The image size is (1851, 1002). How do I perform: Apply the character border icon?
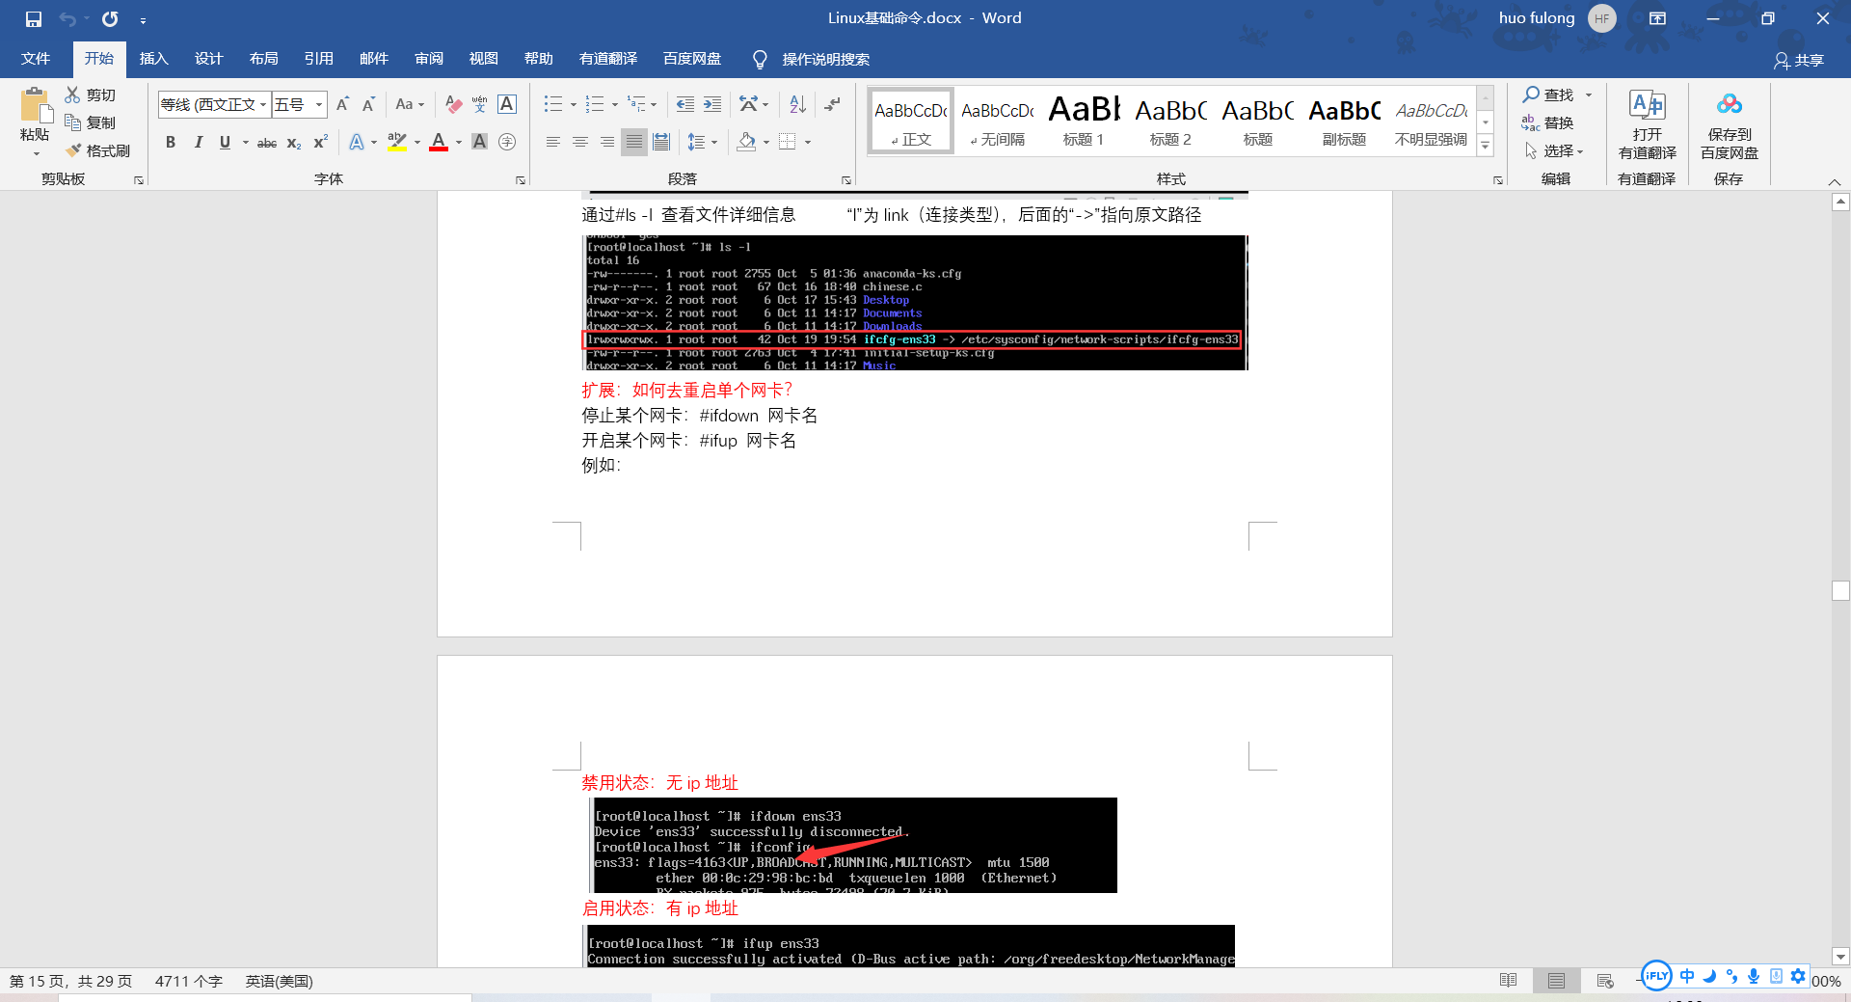pyautogui.click(x=507, y=104)
